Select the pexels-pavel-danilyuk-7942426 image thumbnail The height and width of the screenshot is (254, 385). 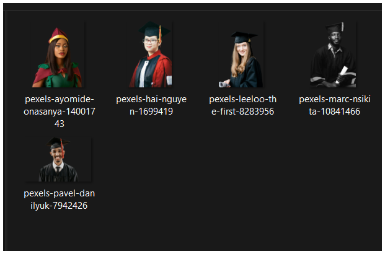pyautogui.click(x=58, y=159)
